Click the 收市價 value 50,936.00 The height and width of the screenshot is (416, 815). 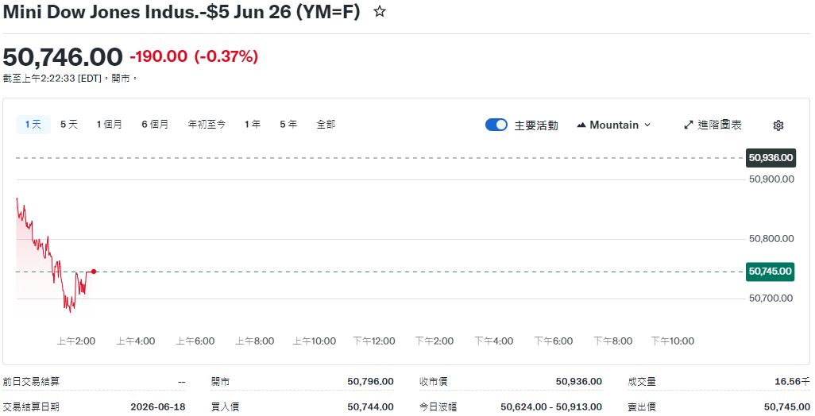[578, 382]
